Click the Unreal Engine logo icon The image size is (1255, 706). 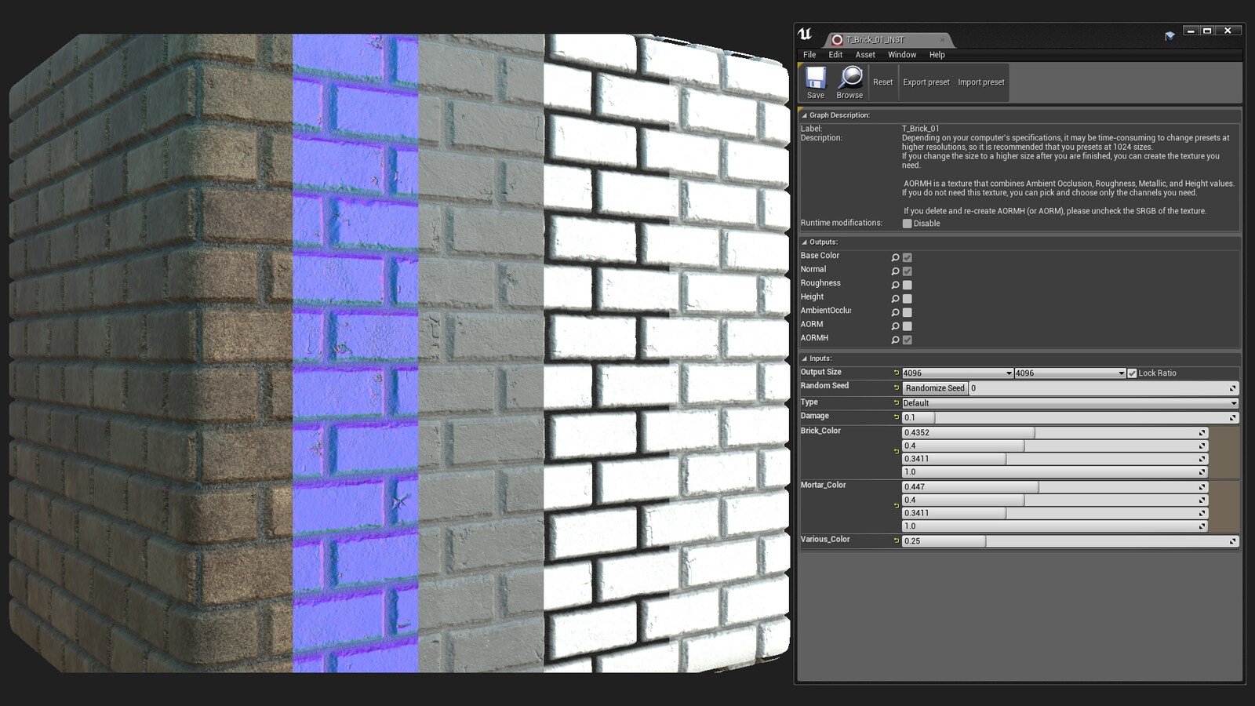coord(805,34)
